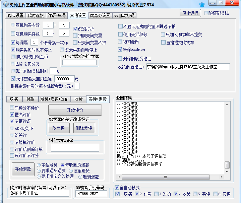This screenshot has width=241, height=203.
Task: Click the 开始评价 button
Action: click(75, 110)
